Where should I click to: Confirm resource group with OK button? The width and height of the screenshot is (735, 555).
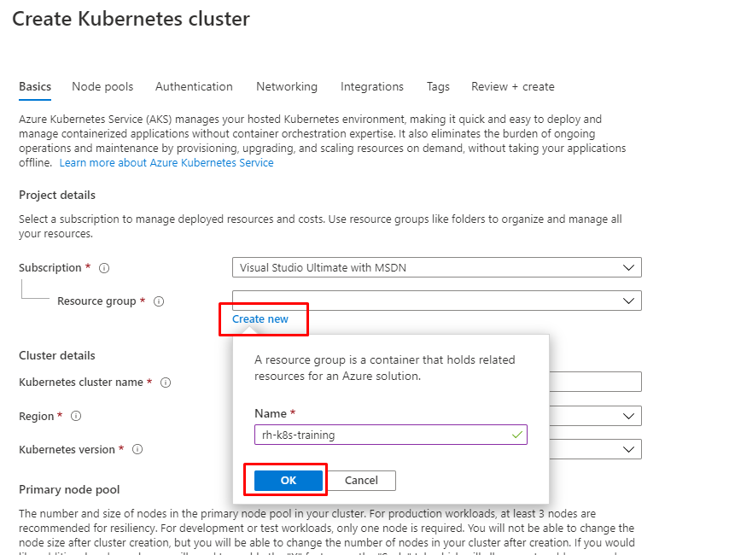(289, 481)
